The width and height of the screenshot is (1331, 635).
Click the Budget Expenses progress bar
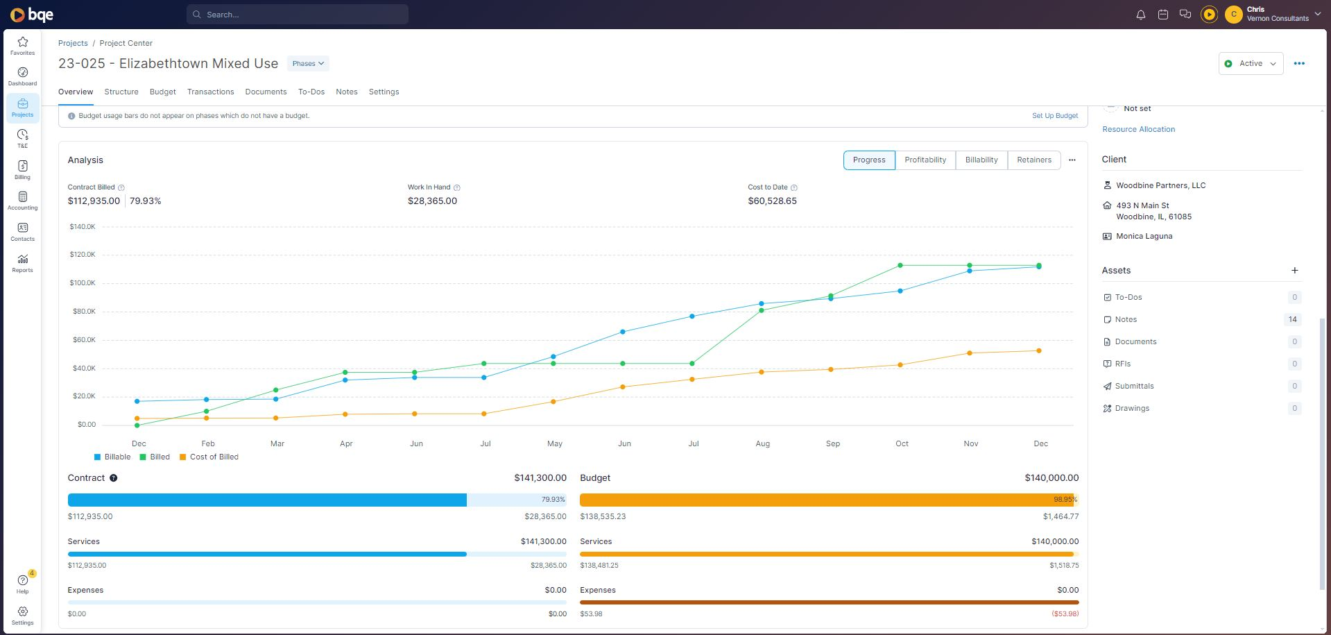point(829,602)
